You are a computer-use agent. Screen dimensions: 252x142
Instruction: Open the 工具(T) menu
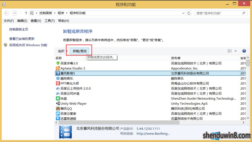[x=50, y=21]
